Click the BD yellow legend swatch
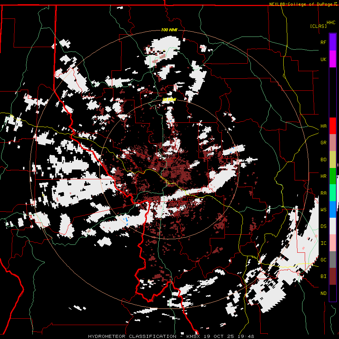The height and width of the screenshot is (339, 339). (x=333, y=160)
